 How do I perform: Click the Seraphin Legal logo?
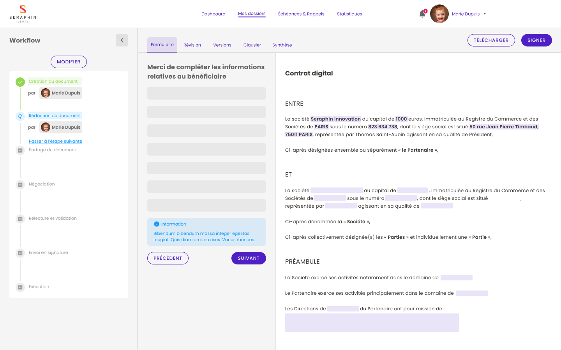22,14
